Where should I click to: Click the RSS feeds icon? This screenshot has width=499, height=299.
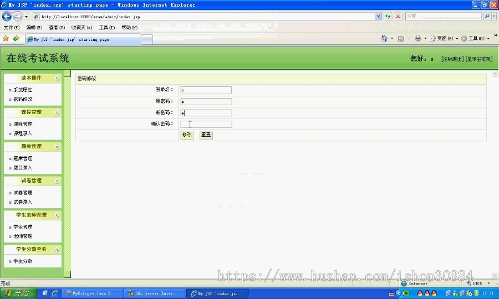[401, 39]
